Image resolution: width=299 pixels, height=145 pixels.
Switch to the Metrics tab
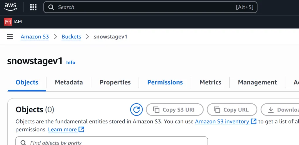click(x=210, y=82)
